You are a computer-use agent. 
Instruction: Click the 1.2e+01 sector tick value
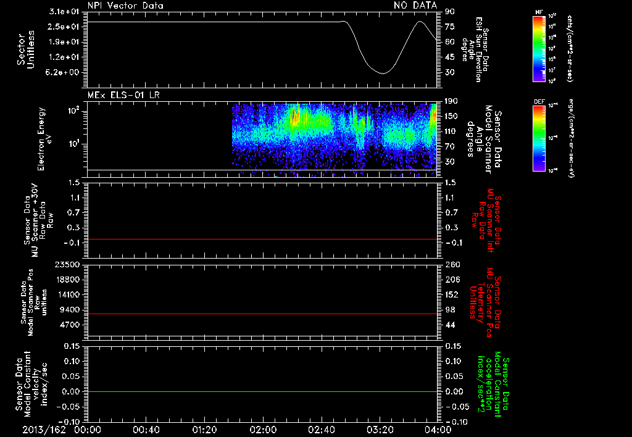[x=64, y=57]
